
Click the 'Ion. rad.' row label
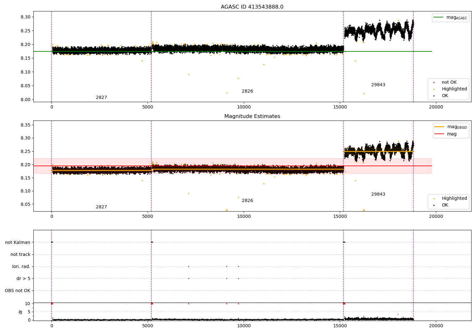[21, 267]
